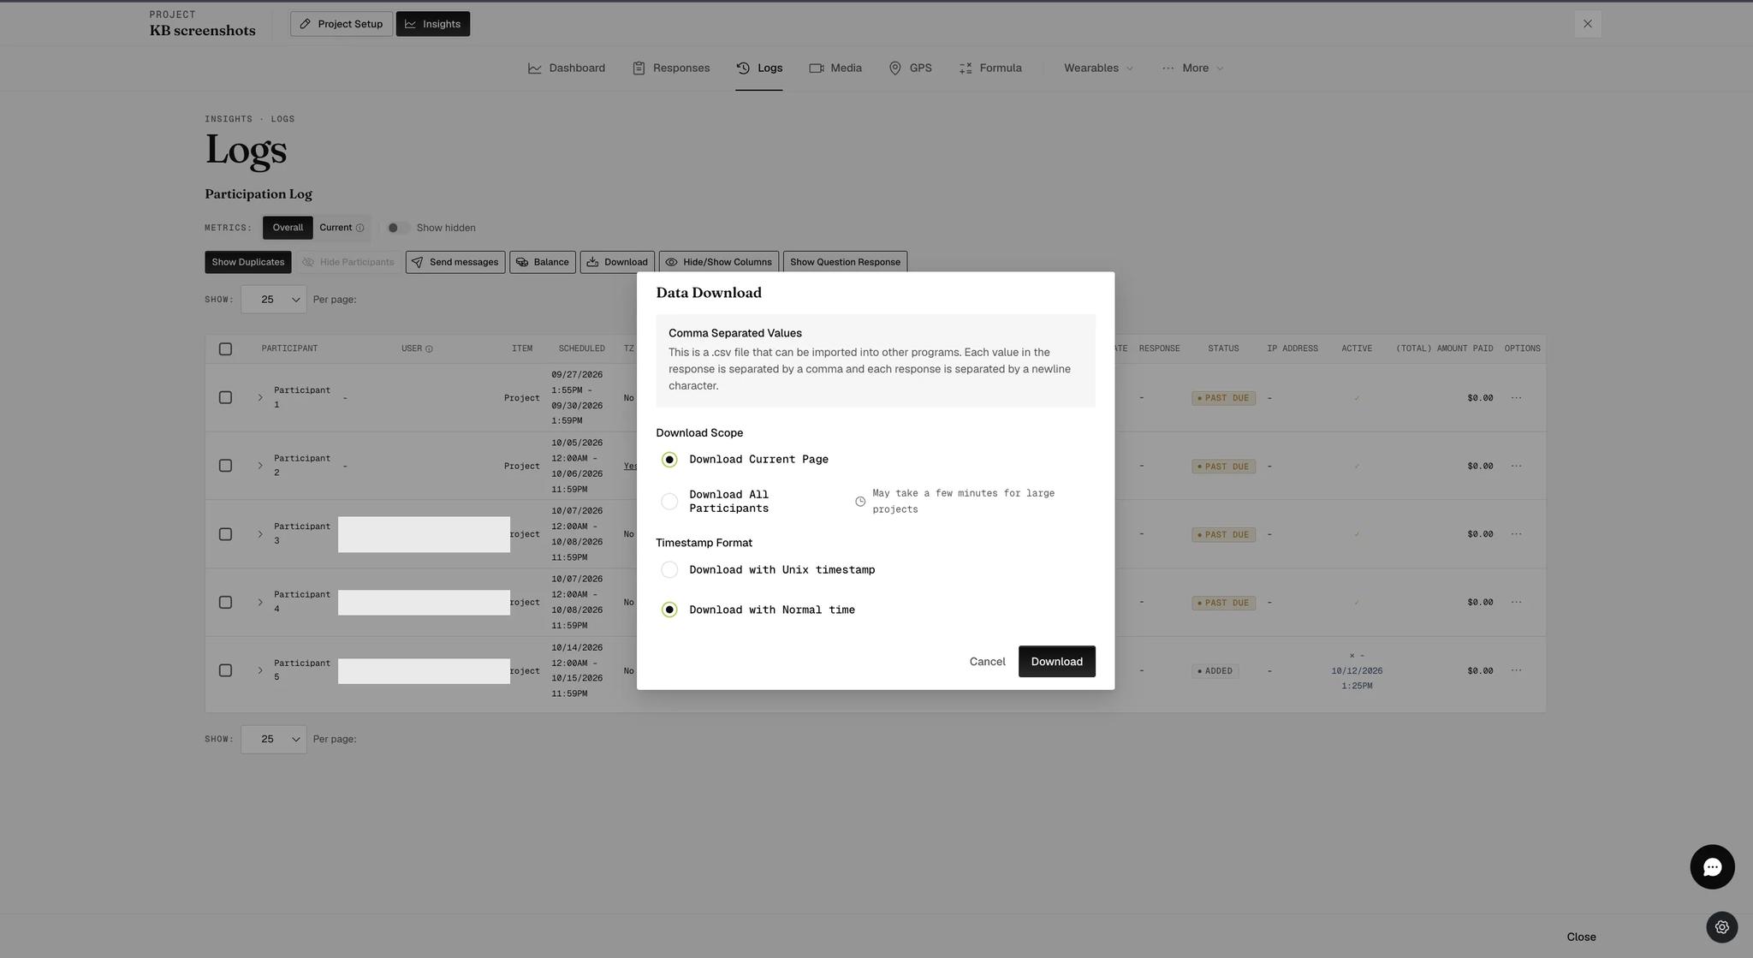Click Send messages paper plane button
Image resolution: width=1753 pixels, height=958 pixels.
455,262
